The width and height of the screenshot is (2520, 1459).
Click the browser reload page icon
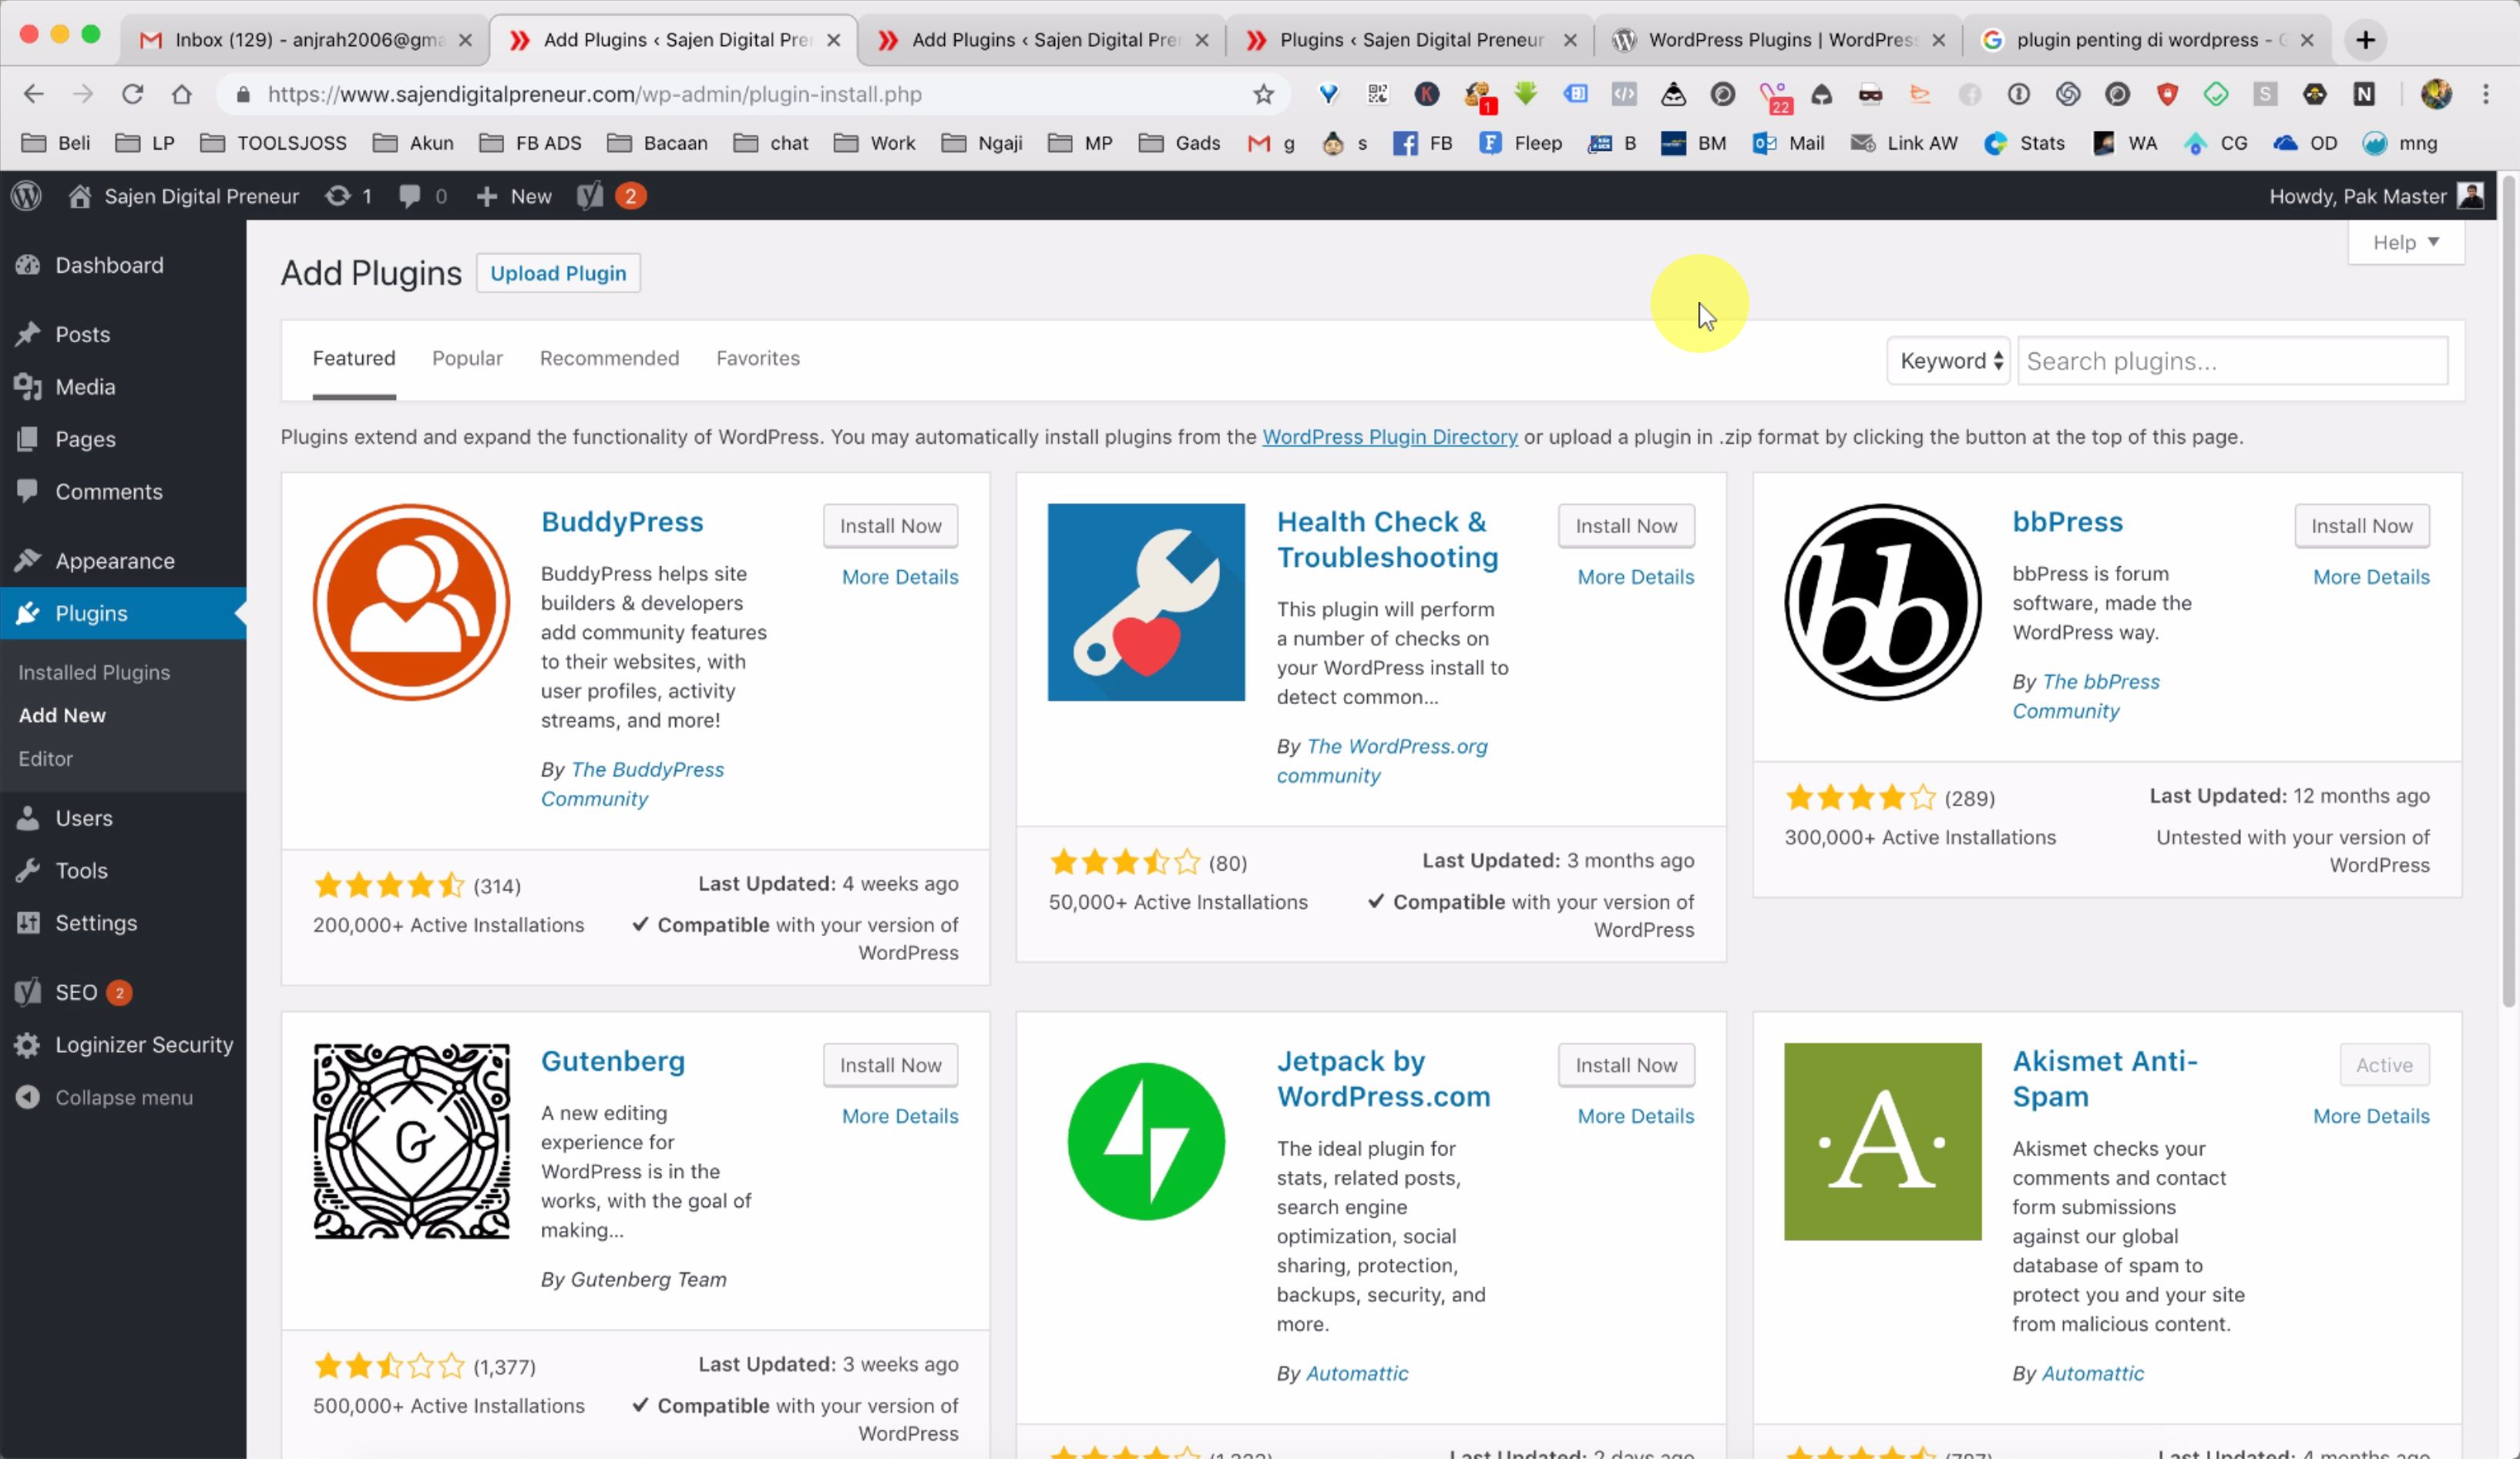coord(132,94)
